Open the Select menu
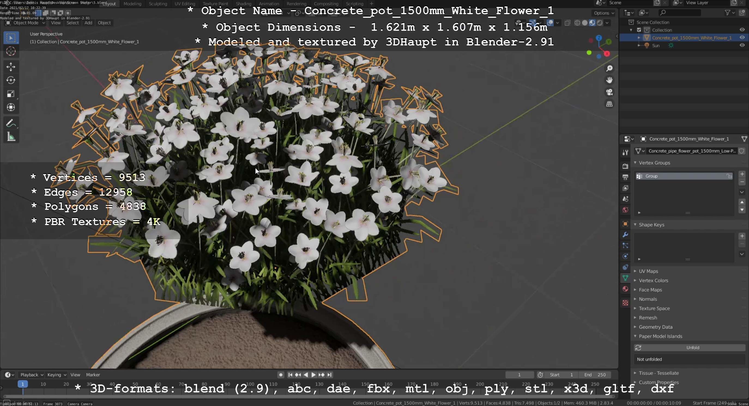Screen dimensions: 749x406 (x=73, y=23)
